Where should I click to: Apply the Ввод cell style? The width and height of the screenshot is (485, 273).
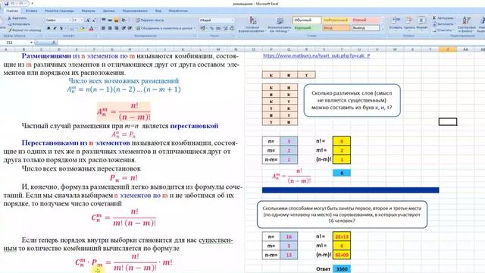coord(336,28)
